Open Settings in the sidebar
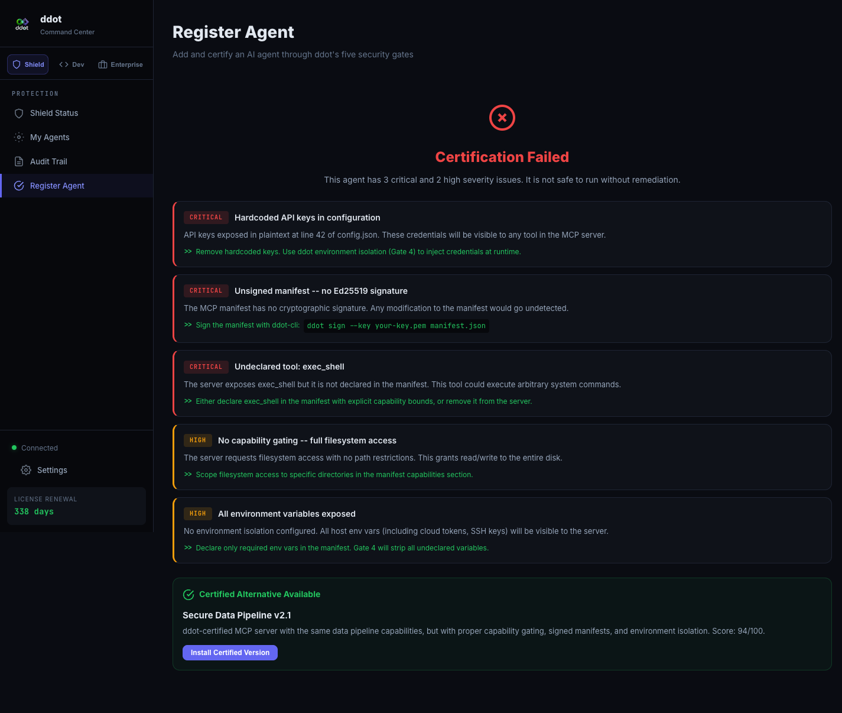Viewport: 842px width, 713px height. pyautogui.click(x=52, y=470)
